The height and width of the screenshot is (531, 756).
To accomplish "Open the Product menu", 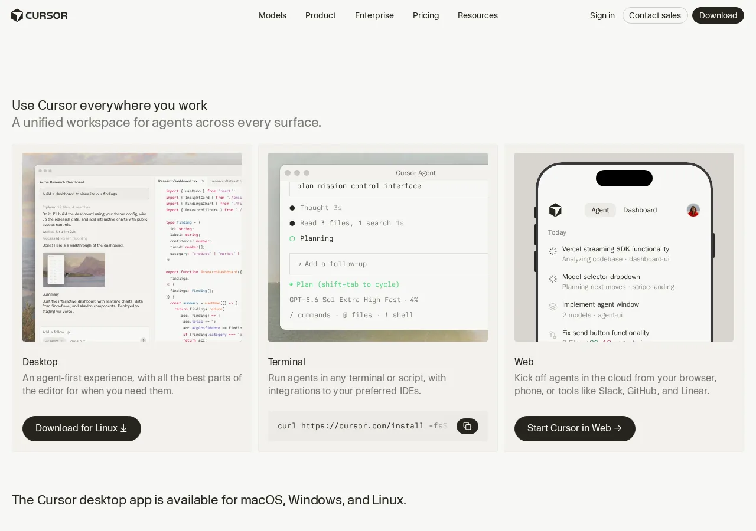I will (x=321, y=15).
